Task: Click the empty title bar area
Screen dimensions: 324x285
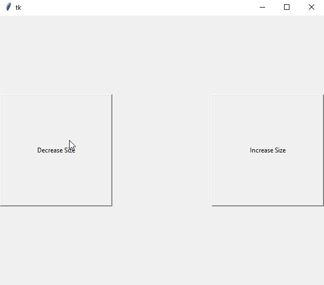Action: [x=135, y=7]
